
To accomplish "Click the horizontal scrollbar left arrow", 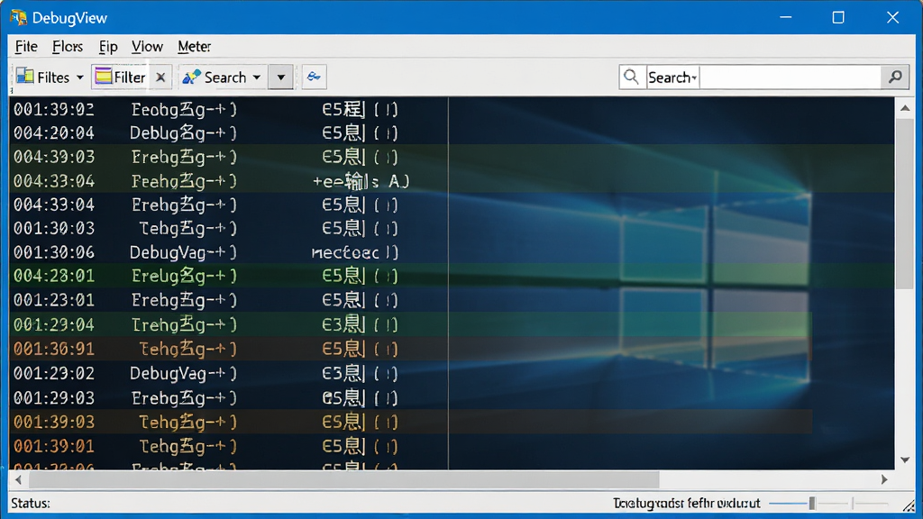I will tap(18, 480).
